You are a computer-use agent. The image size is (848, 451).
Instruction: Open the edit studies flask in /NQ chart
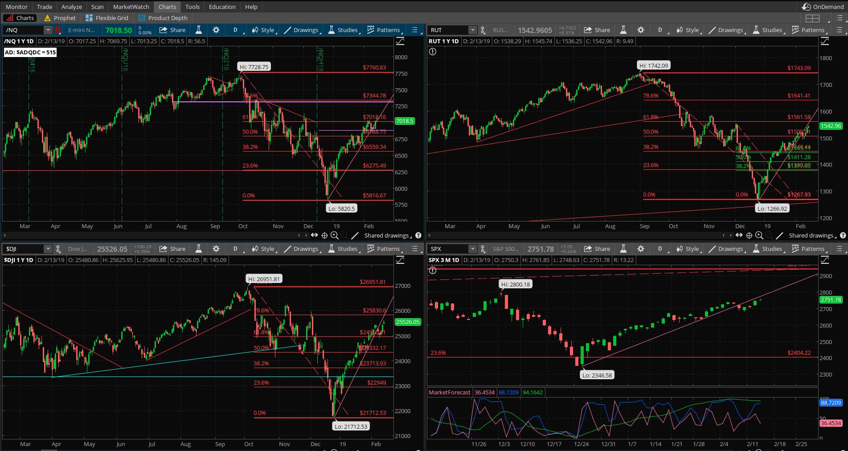coord(199,30)
